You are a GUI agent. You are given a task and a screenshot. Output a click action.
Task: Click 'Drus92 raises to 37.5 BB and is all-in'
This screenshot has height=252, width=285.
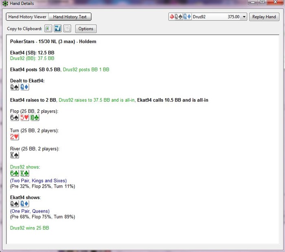(x=97, y=100)
